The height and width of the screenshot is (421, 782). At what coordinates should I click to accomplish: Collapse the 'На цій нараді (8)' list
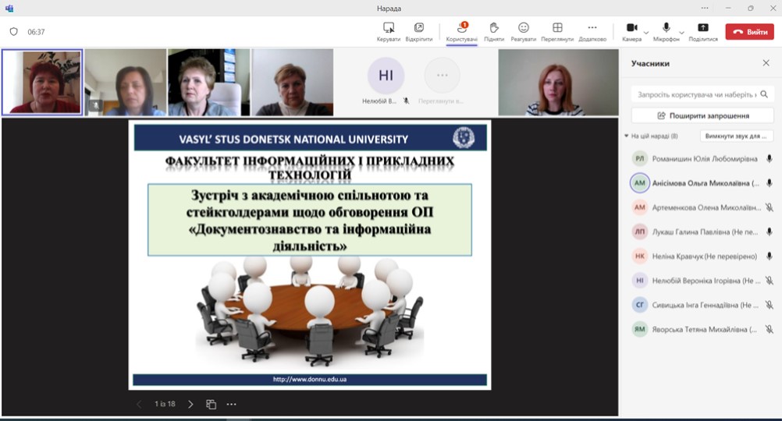point(626,136)
